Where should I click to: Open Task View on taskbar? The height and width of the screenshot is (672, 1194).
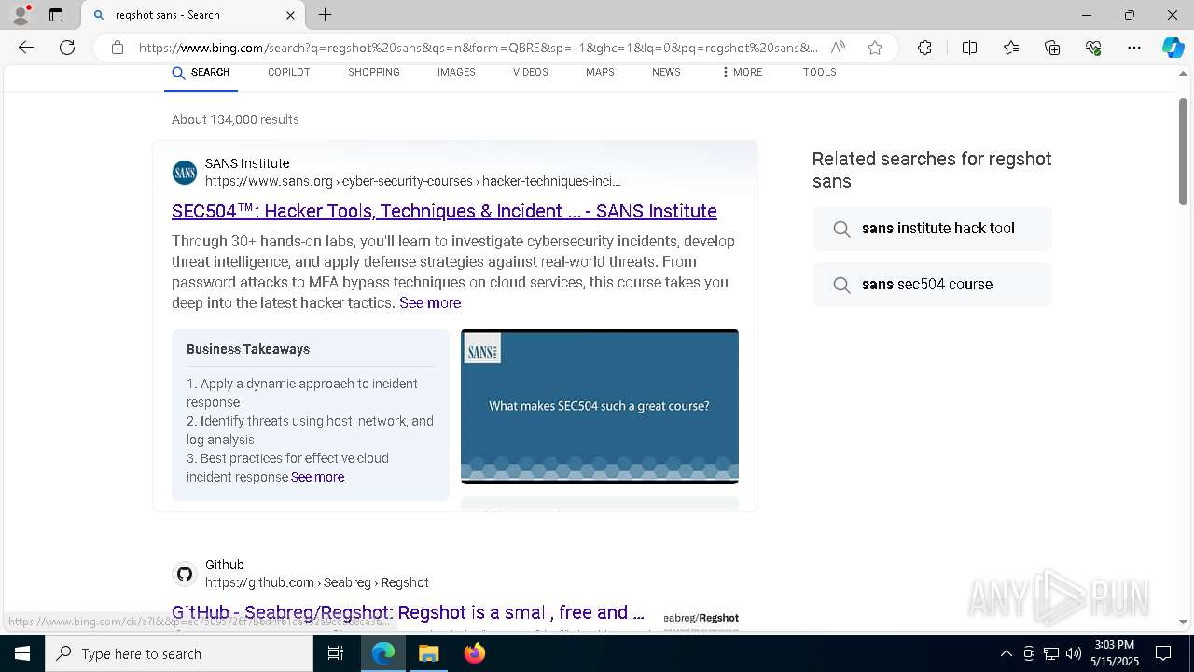pyautogui.click(x=336, y=653)
